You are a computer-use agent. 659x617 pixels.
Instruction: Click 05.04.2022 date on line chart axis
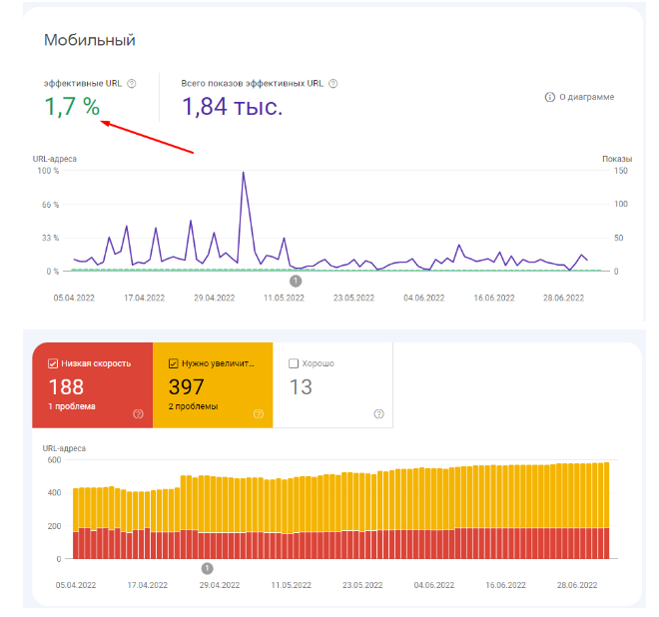click(x=74, y=298)
